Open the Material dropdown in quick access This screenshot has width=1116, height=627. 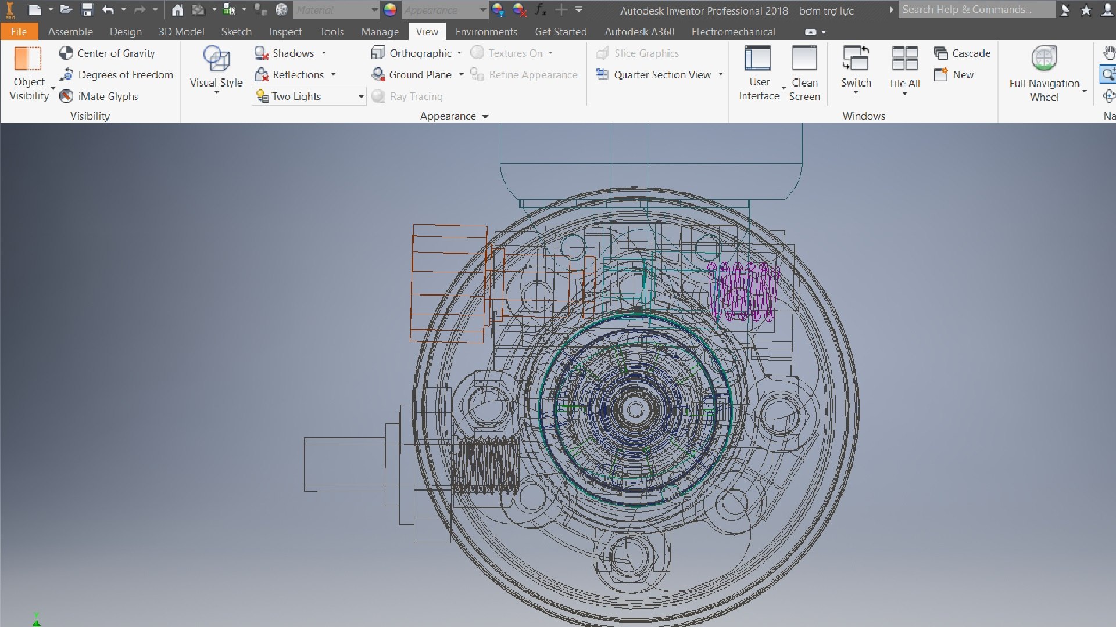[337, 10]
